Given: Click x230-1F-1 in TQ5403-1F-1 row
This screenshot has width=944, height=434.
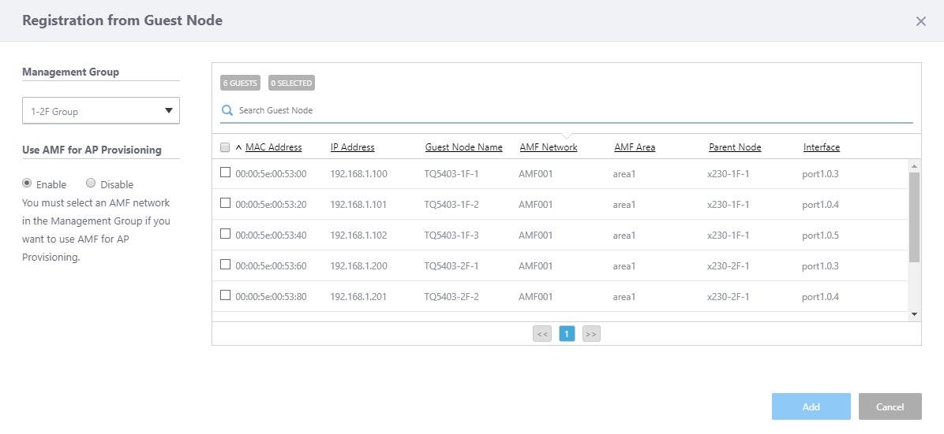Looking at the screenshot, I should click(729, 174).
